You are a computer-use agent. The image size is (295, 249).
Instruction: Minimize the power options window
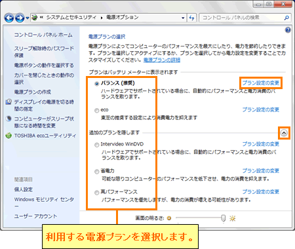tap(258, 5)
